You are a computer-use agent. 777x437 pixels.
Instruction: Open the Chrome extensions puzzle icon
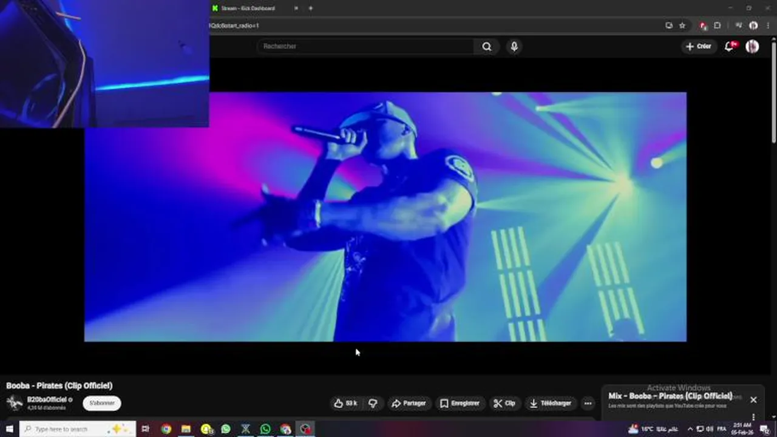[717, 25]
